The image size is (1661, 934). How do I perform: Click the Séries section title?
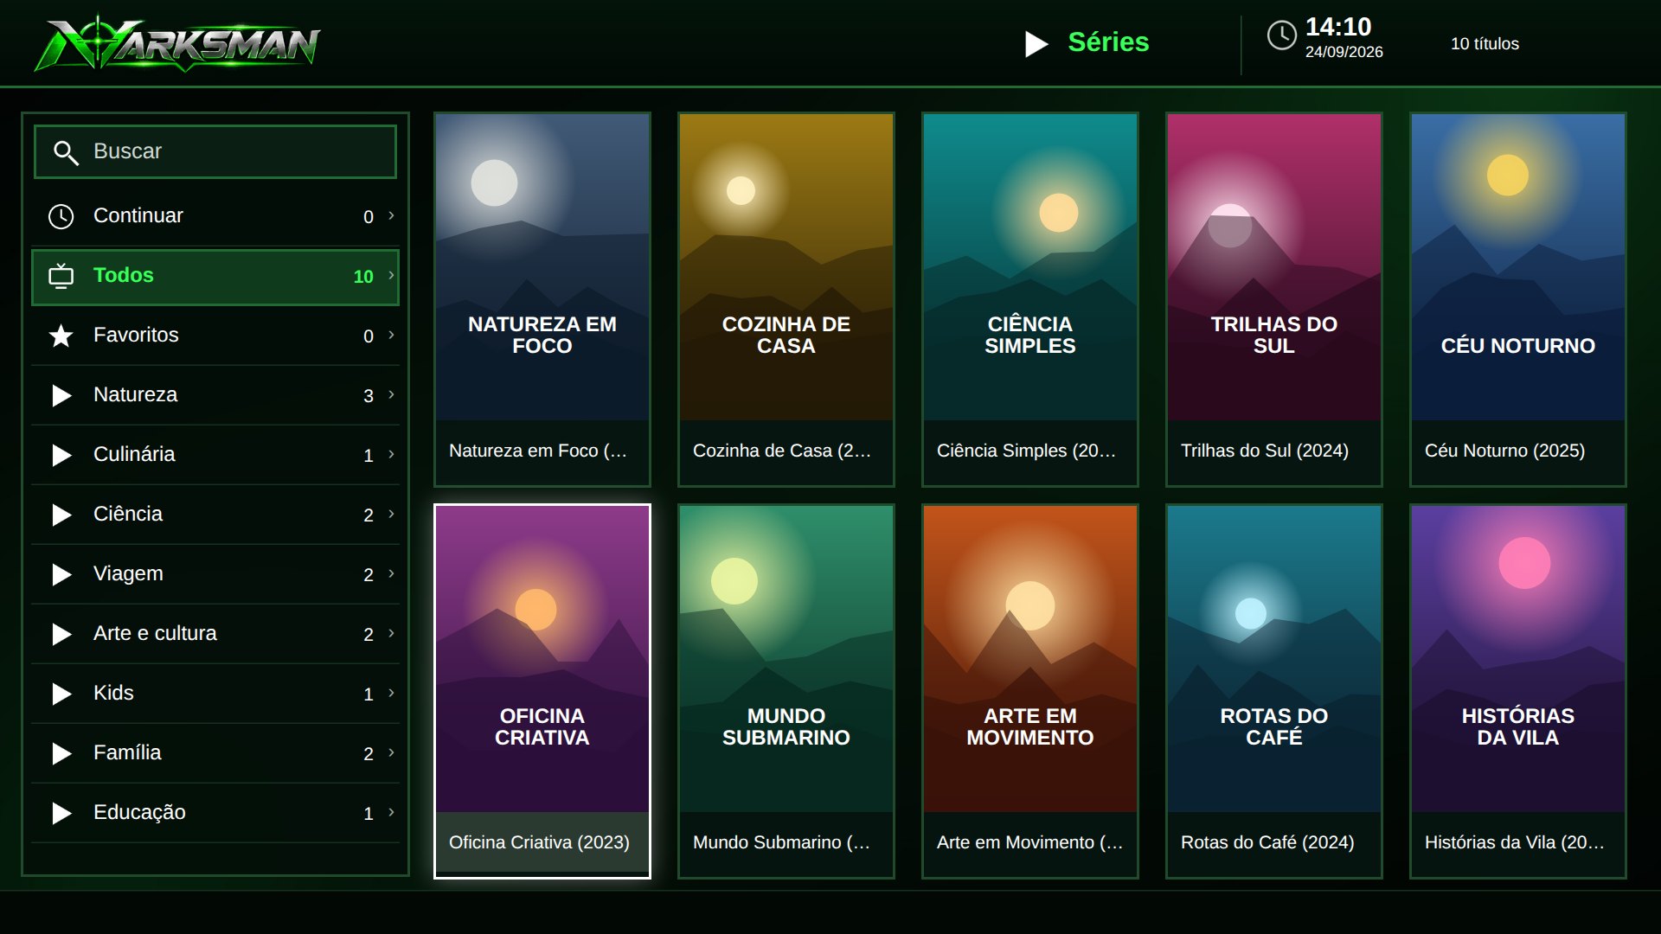[1108, 42]
